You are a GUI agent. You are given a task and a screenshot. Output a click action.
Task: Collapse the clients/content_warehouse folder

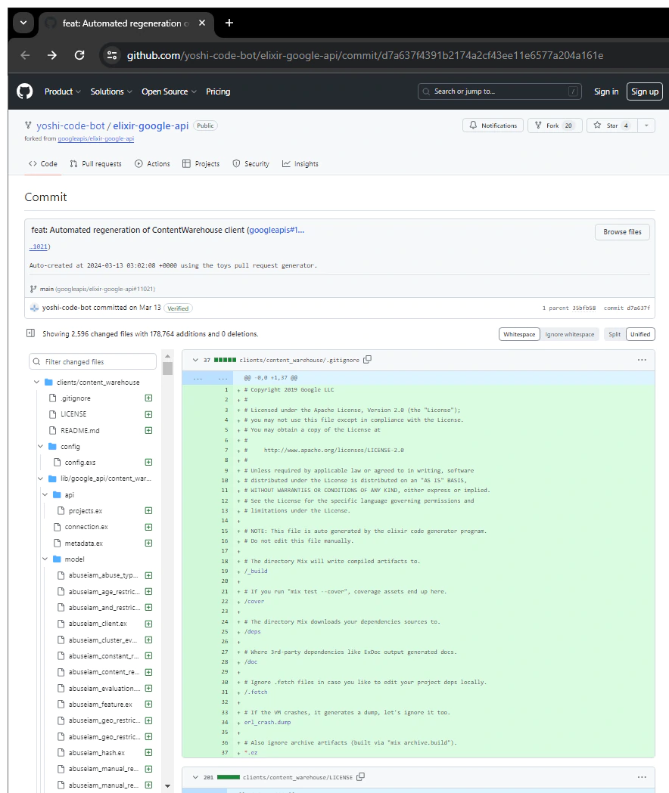pyautogui.click(x=36, y=382)
